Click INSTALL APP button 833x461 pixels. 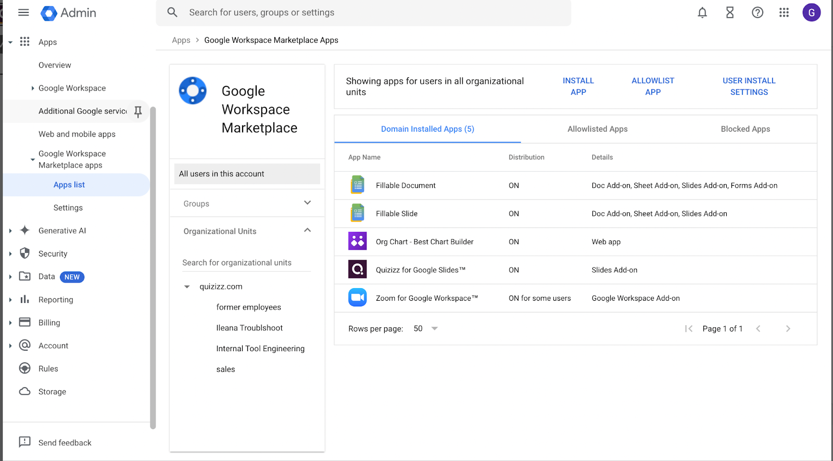[x=578, y=86]
